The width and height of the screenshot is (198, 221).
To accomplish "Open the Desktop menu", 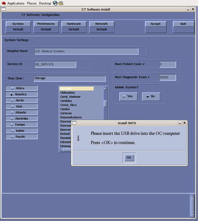I will pyautogui.click(x=45, y=3).
